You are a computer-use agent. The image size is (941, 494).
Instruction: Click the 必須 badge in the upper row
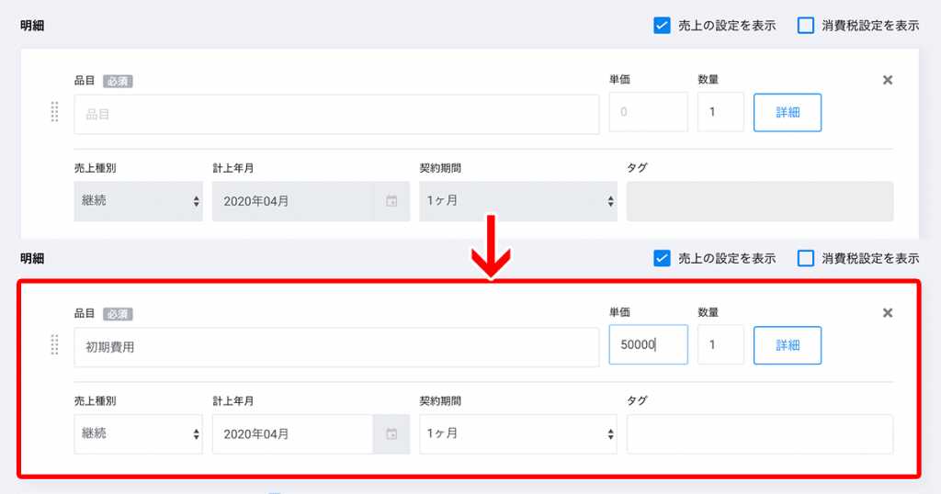click(118, 81)
